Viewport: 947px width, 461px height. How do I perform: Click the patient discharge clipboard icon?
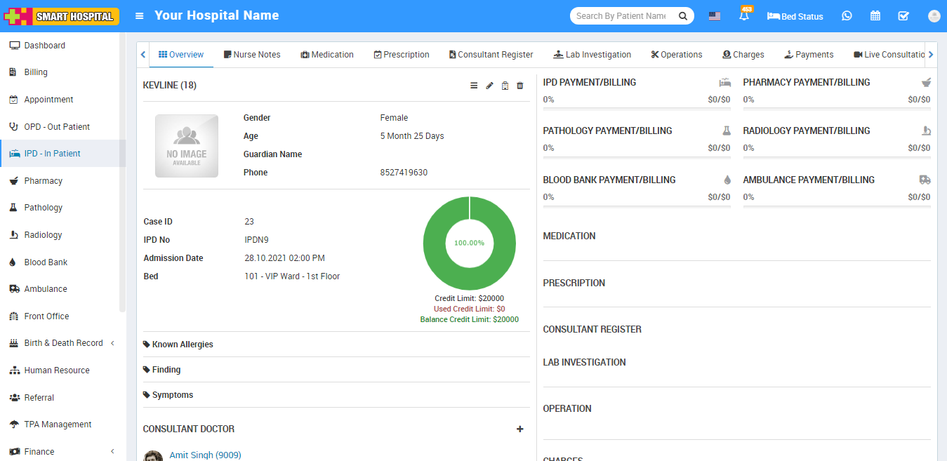pos(505,86)
